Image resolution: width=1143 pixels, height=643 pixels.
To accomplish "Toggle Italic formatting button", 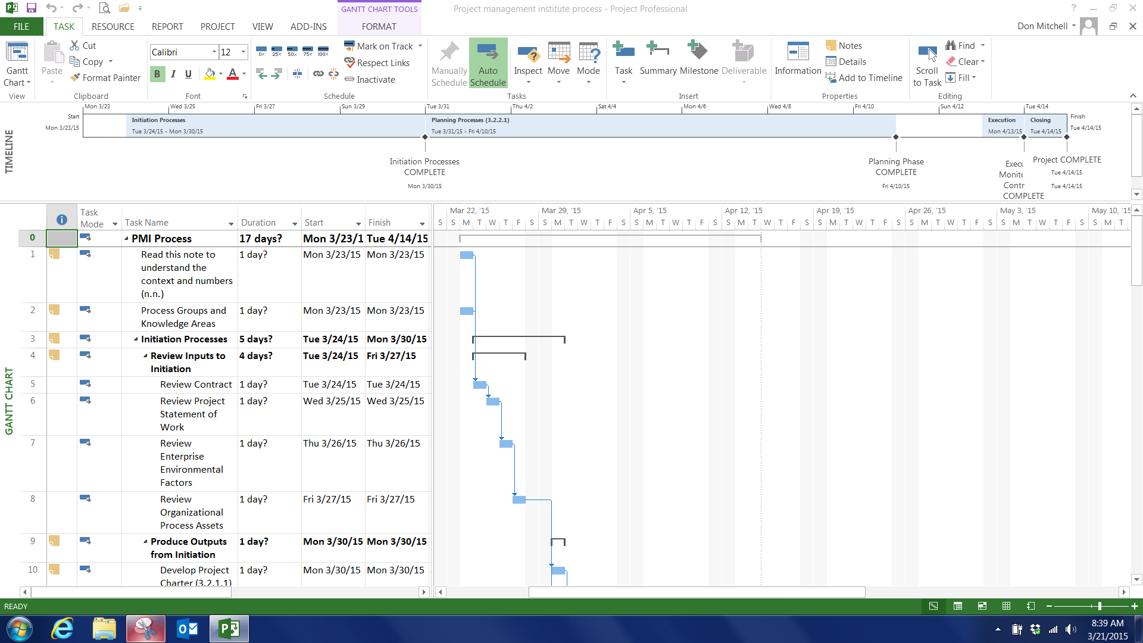I will 173,74.
